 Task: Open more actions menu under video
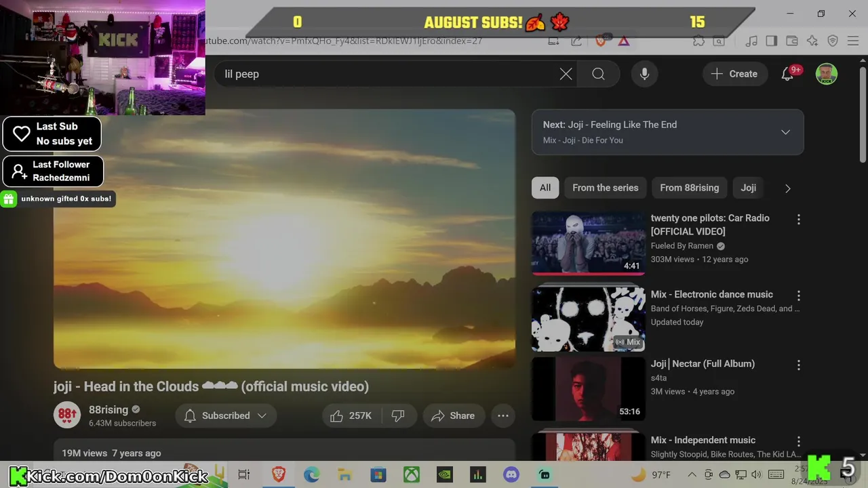pos(503,415)
